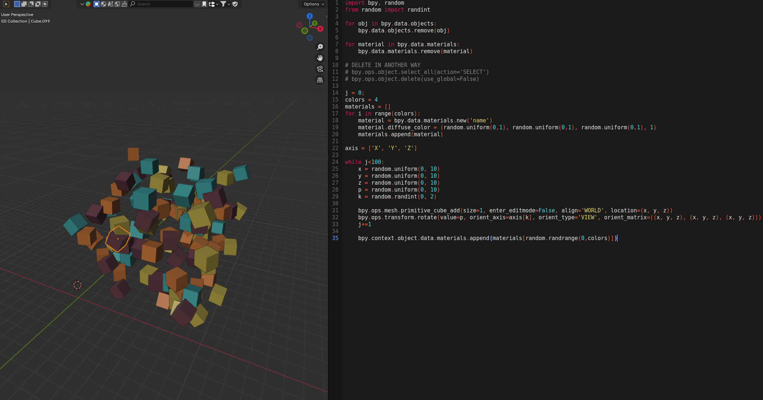Click code line 'materials = []'
Image resolution: width=763 pixels, height=400 pixels.
tap(368, 107)
